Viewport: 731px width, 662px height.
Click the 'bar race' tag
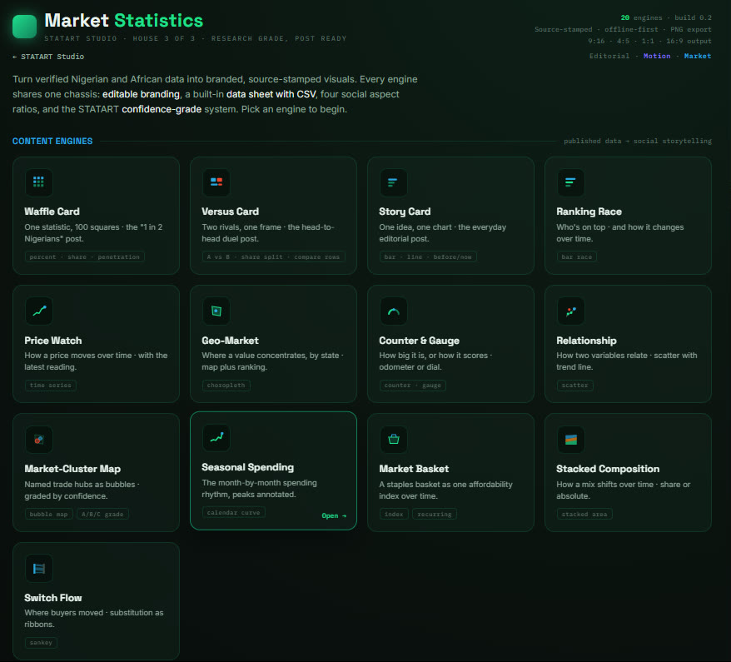(x=576, y=256)
